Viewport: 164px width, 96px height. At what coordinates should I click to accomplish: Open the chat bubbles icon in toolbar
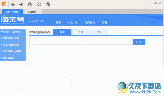(x=48, y=4)
